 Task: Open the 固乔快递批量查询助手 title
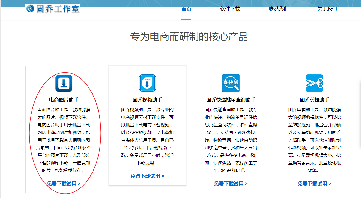(x=231, y=100)
